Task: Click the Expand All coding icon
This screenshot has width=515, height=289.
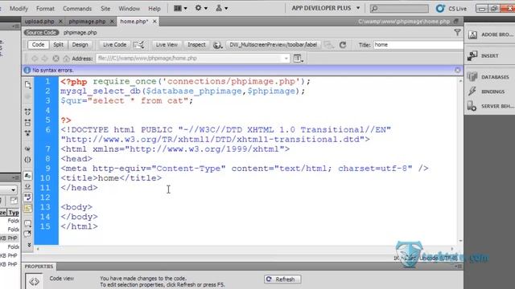Action: click(x=28, y=133)
